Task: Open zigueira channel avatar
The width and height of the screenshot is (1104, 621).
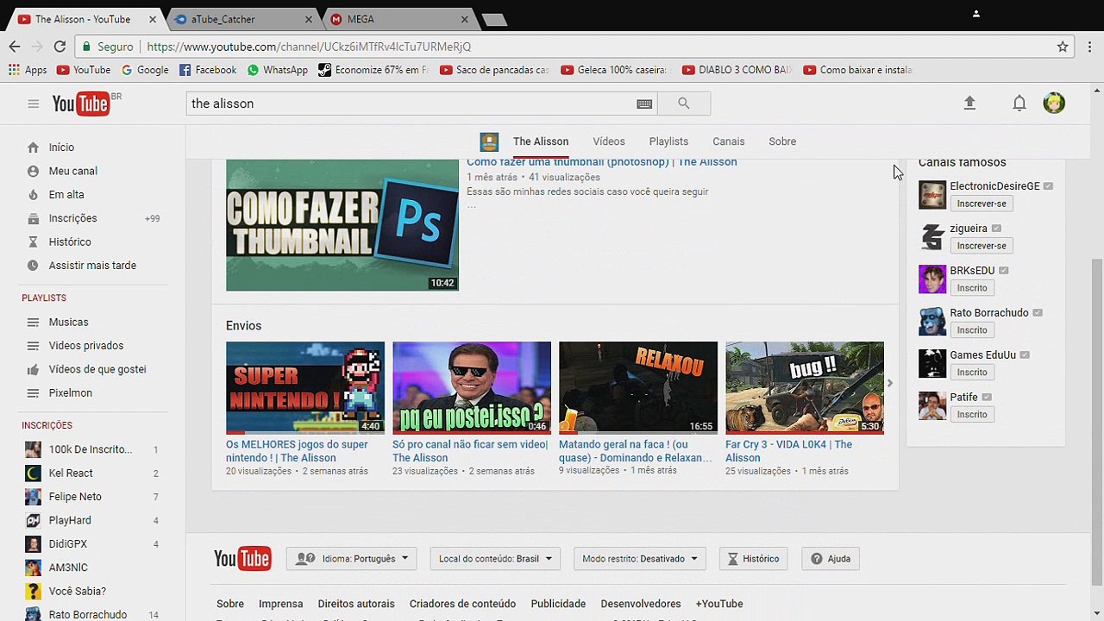Action: [x=932, y=237]
